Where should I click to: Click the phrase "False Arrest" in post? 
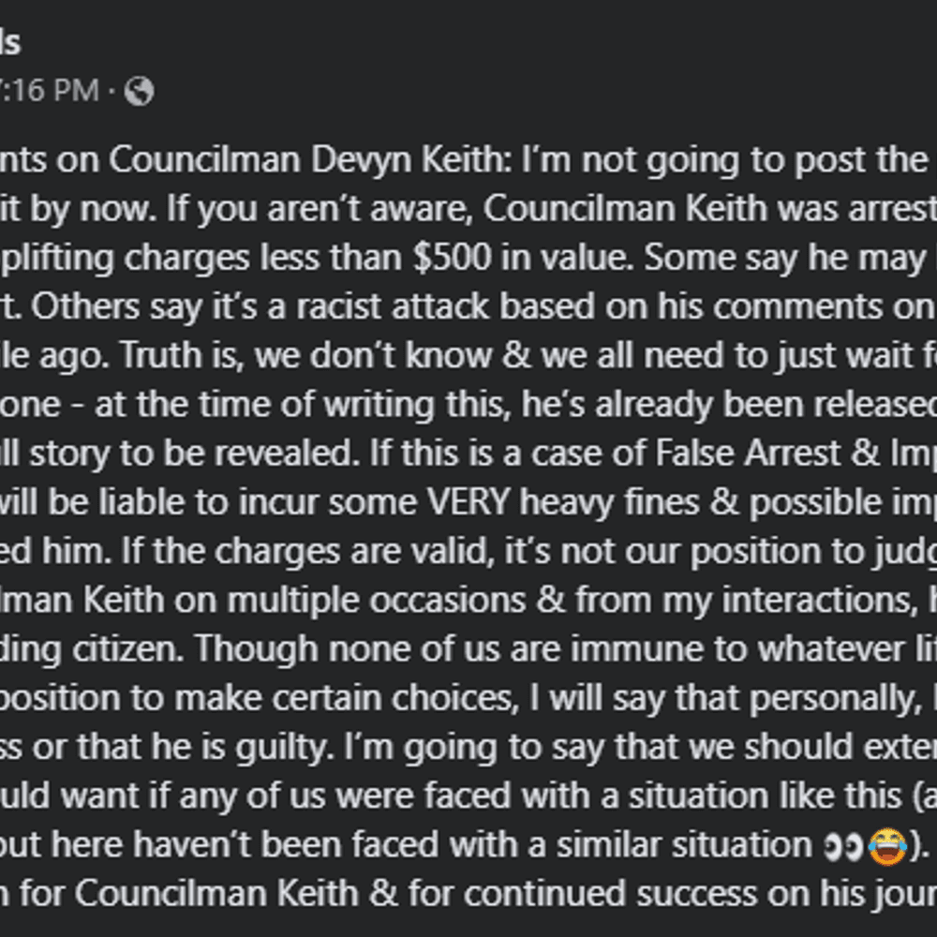pos(748,453)
